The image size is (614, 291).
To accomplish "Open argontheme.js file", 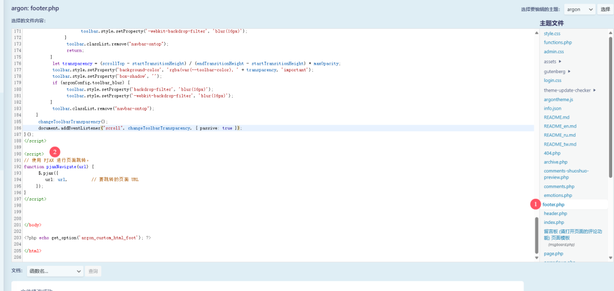I will [558, 100].
